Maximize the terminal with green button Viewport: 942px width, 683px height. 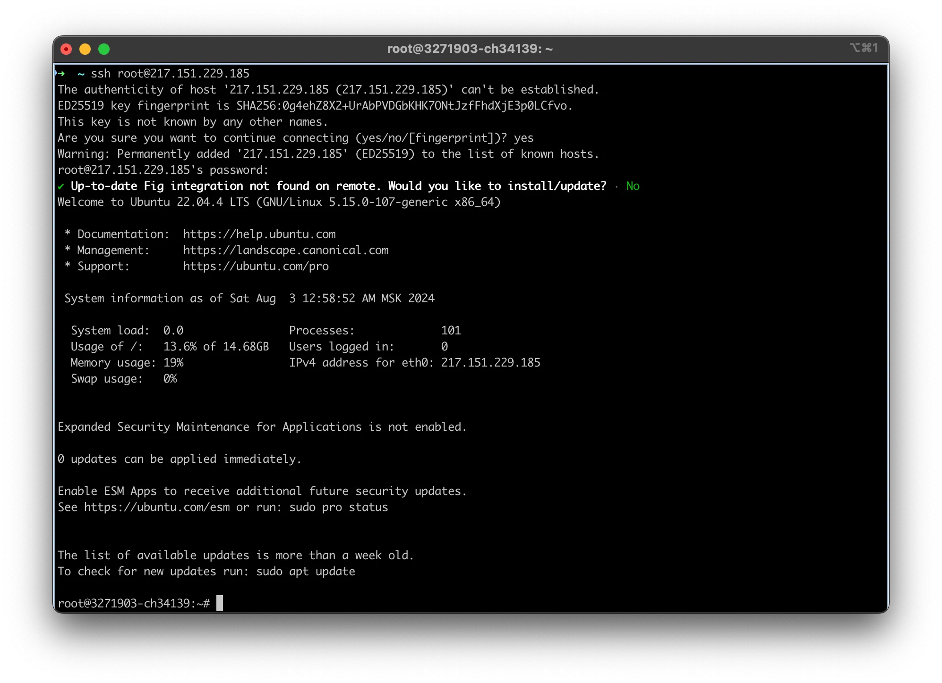tap(104, 49)
